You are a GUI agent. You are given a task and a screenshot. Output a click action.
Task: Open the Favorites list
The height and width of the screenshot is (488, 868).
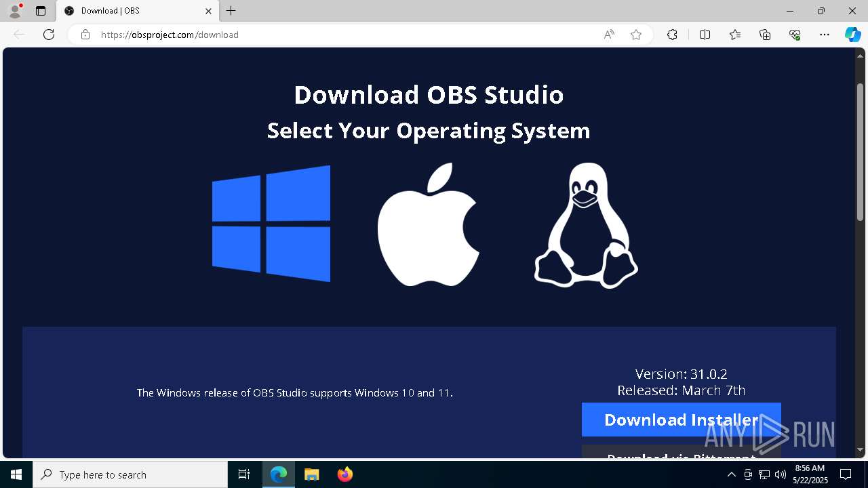pos(735,35)
